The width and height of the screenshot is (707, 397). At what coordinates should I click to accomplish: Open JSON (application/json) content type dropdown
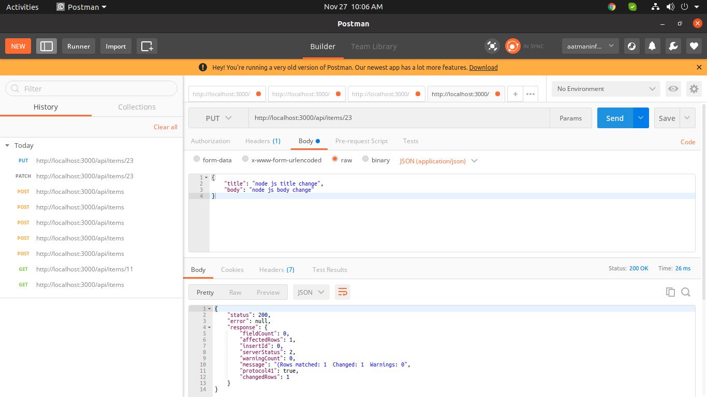[438, 161]
